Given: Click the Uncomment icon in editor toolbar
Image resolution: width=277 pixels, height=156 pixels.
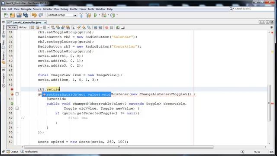Looking at the screenshot, I should tap(123, 28).
